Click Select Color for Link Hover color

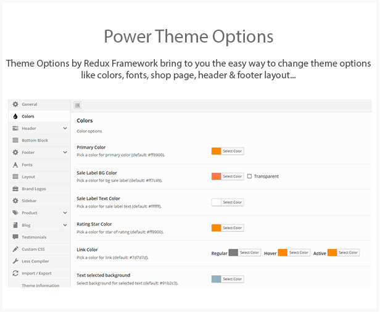click(299, 252)
